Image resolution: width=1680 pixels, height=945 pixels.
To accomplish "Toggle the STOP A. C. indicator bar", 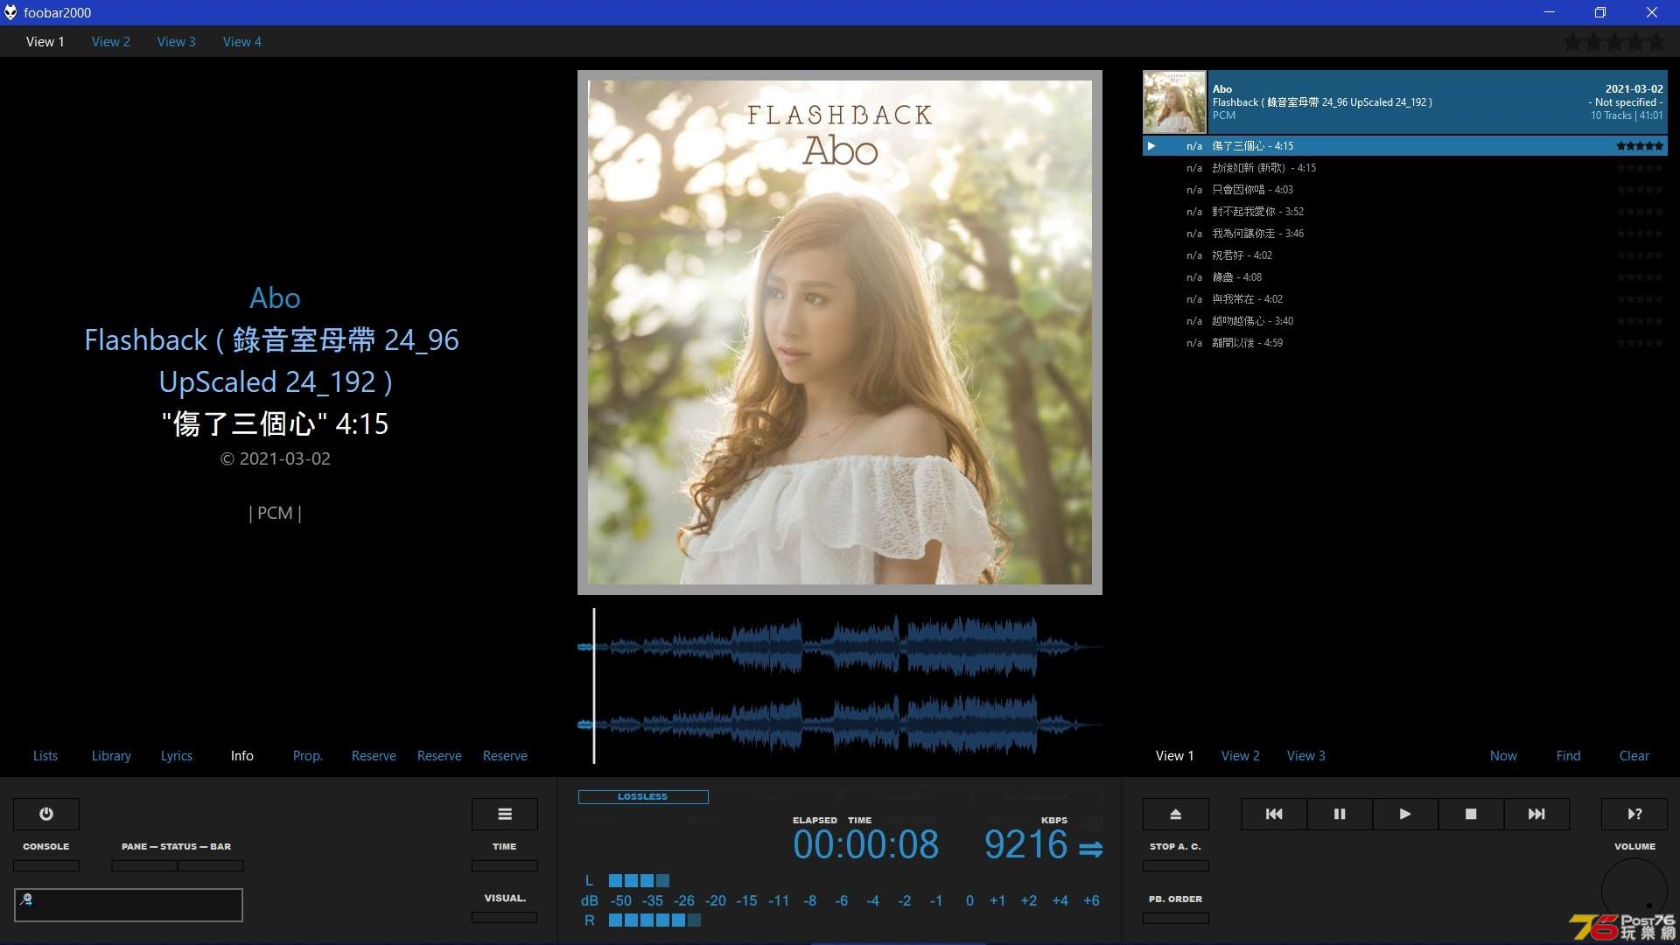I will (1176, 865).
